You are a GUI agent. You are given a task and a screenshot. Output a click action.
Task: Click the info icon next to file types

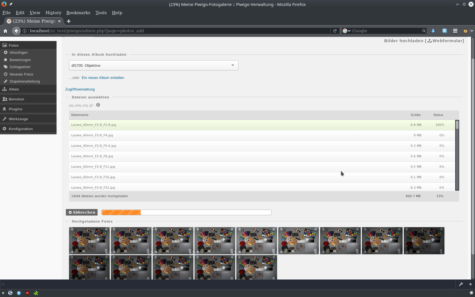point(98,105)
